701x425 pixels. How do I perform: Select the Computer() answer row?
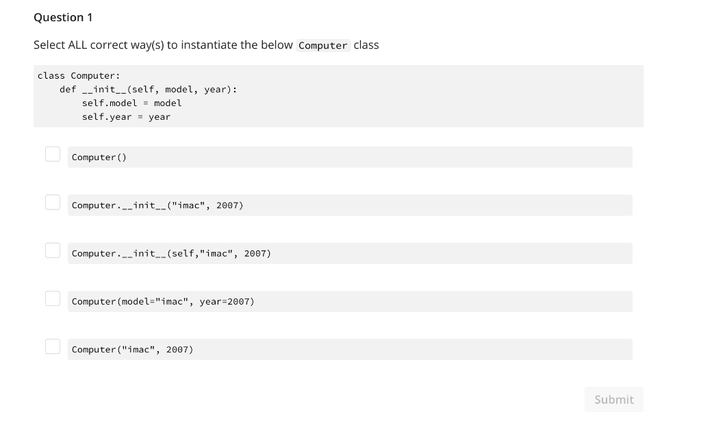pyautogui.click(x=349, y=157)
